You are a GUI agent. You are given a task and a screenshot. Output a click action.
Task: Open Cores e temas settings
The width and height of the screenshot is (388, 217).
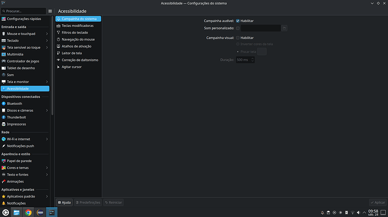[25, 168]
